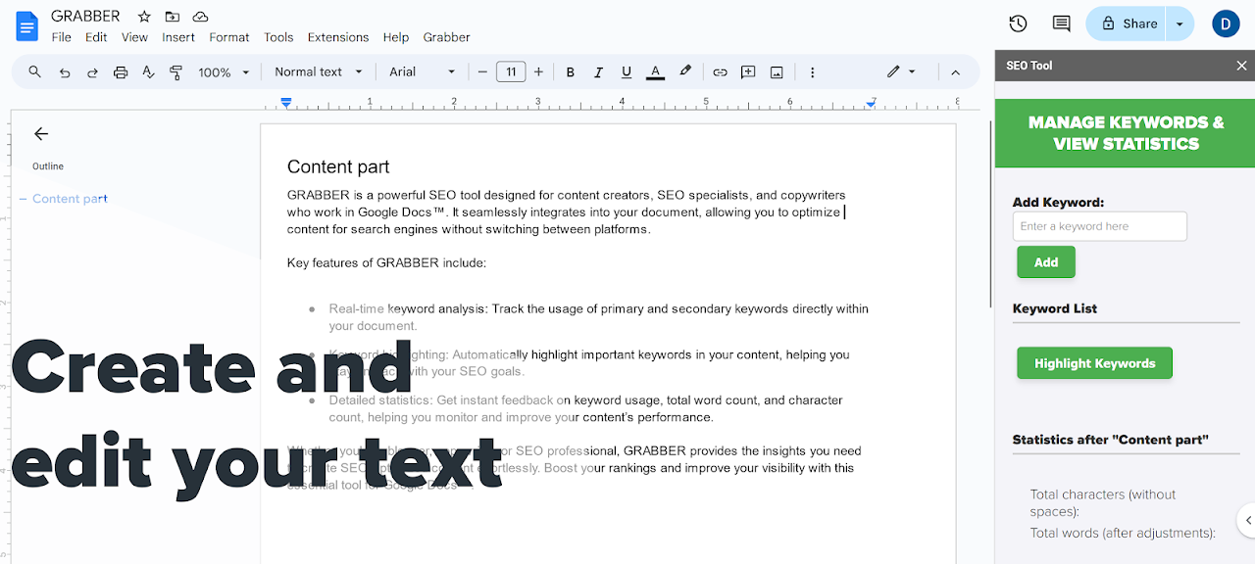
Task: Print the document
Action: point(121,71)
